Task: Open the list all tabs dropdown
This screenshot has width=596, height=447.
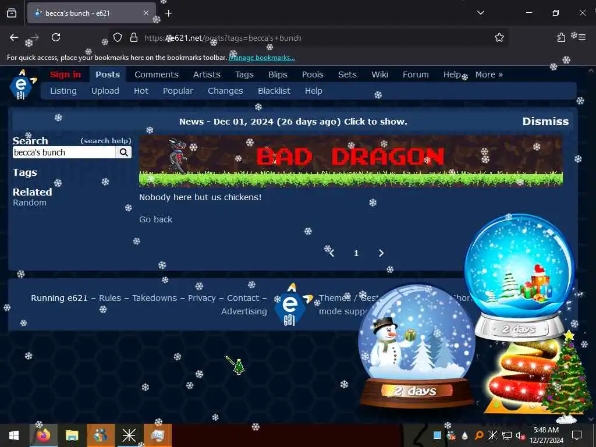Action: click(x=480, y=13)
